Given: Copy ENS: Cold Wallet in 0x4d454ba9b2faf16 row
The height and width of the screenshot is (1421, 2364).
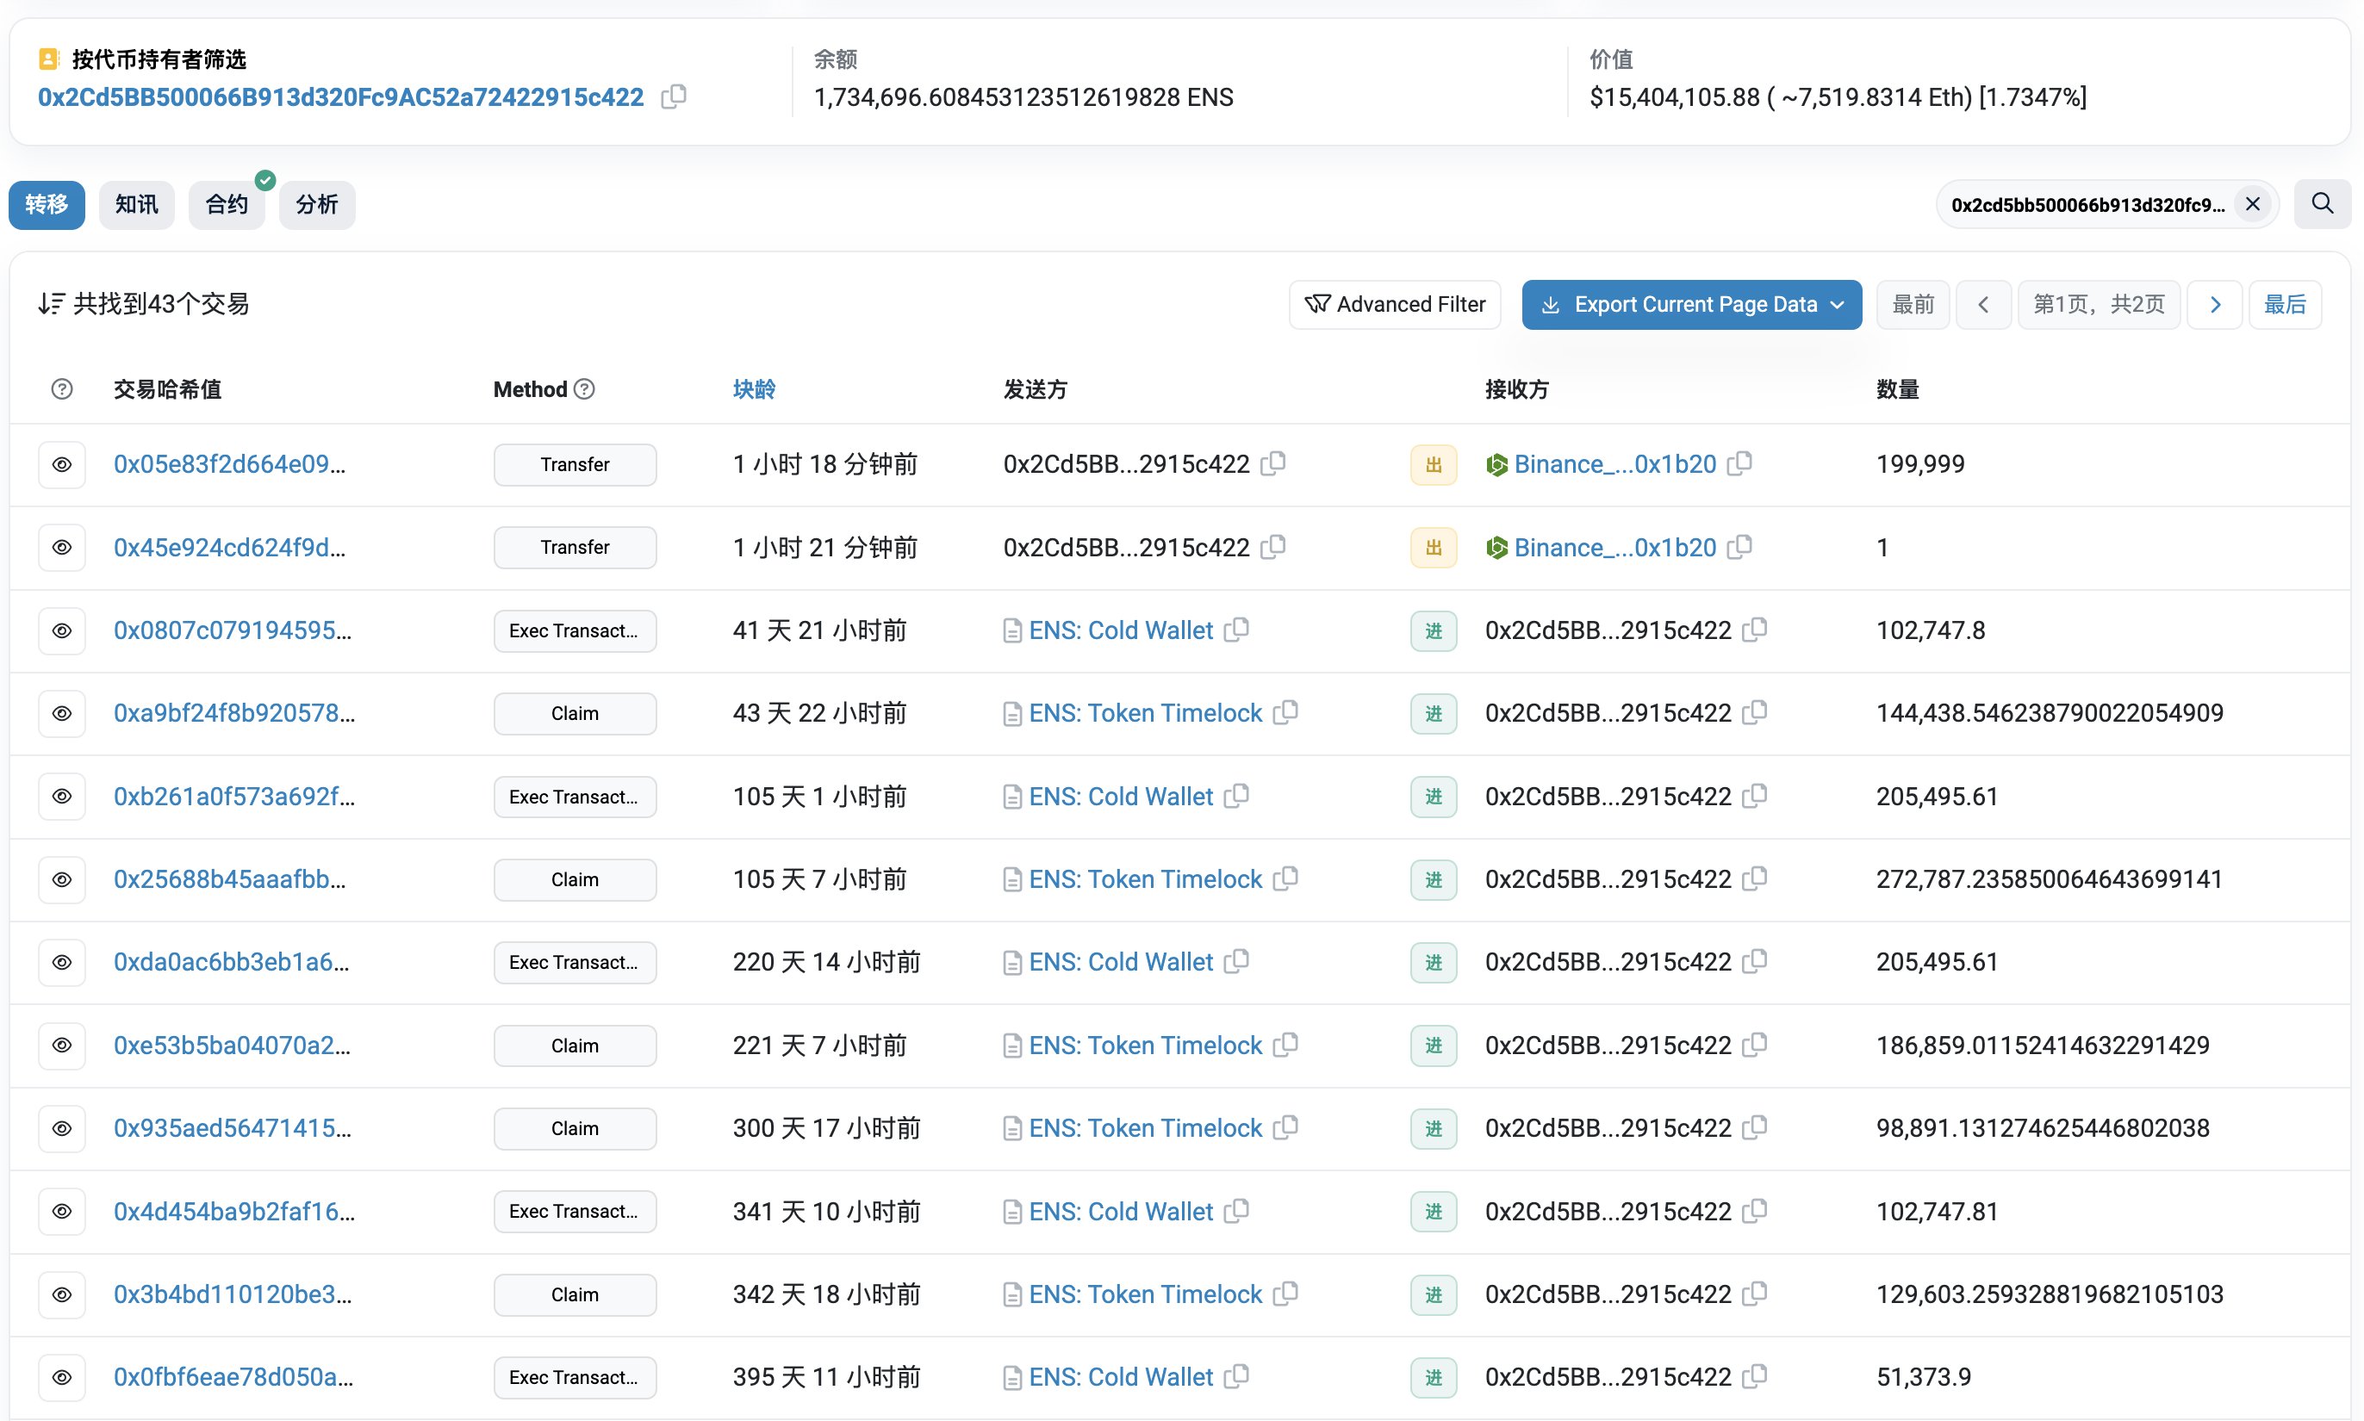Looking at the screenshot, I should (1236, 1212).
